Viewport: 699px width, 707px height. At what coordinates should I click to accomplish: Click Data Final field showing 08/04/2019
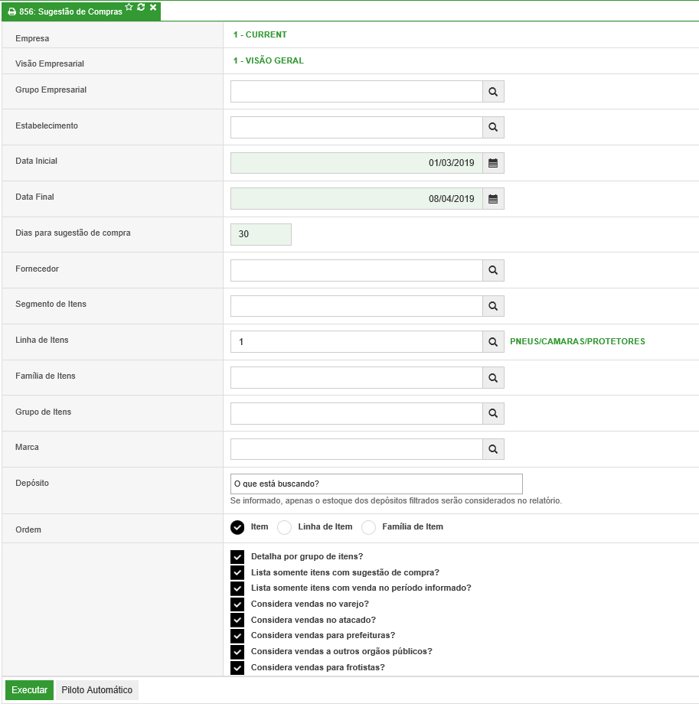[357, 199]
